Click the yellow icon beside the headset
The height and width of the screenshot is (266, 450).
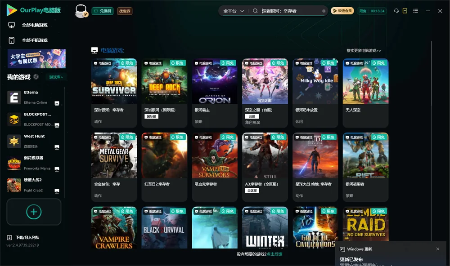(405, 11)
